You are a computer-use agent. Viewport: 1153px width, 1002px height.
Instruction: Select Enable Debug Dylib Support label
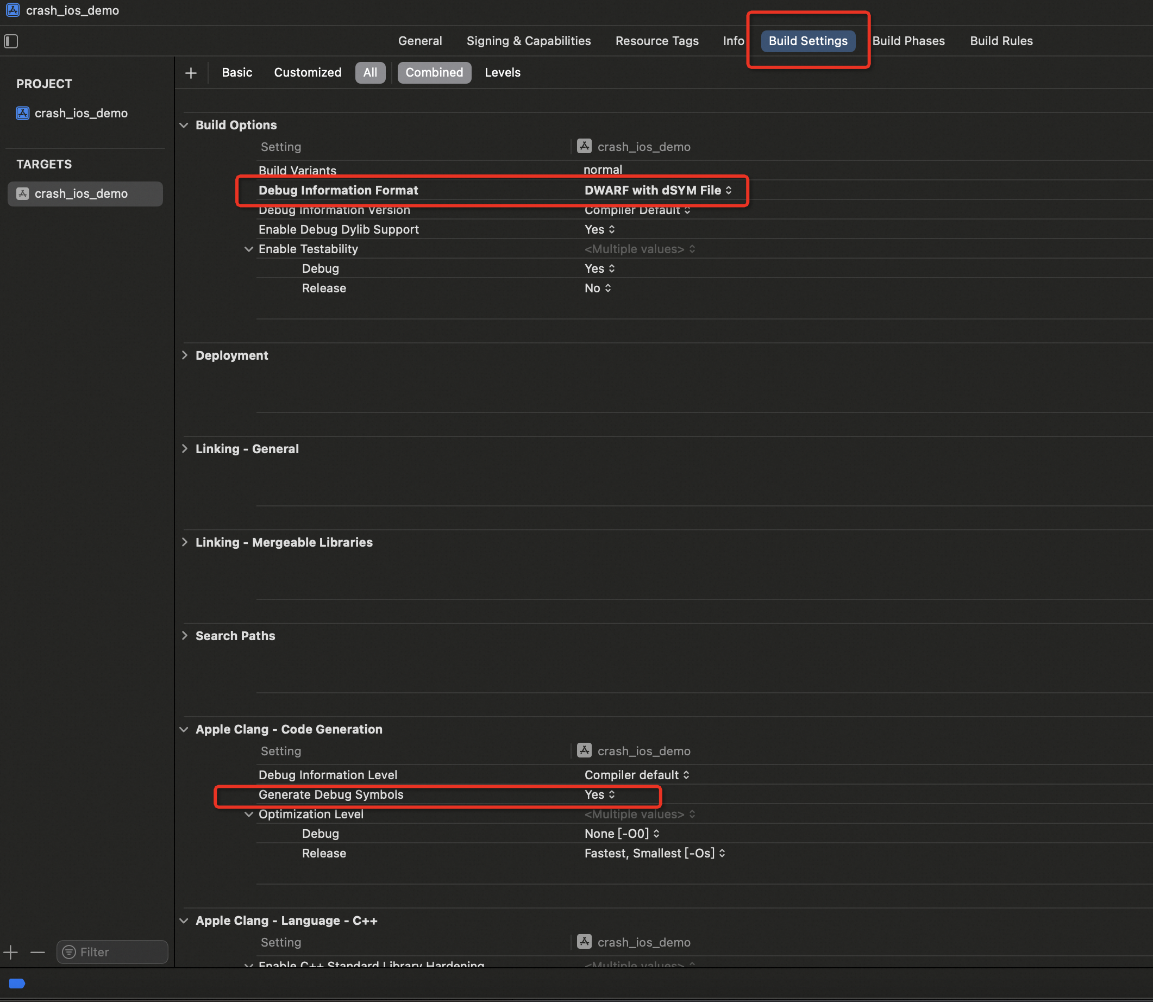pos(339,229)
